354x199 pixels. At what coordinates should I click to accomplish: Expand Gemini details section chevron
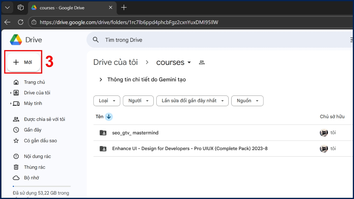click(x=101, y=80)
